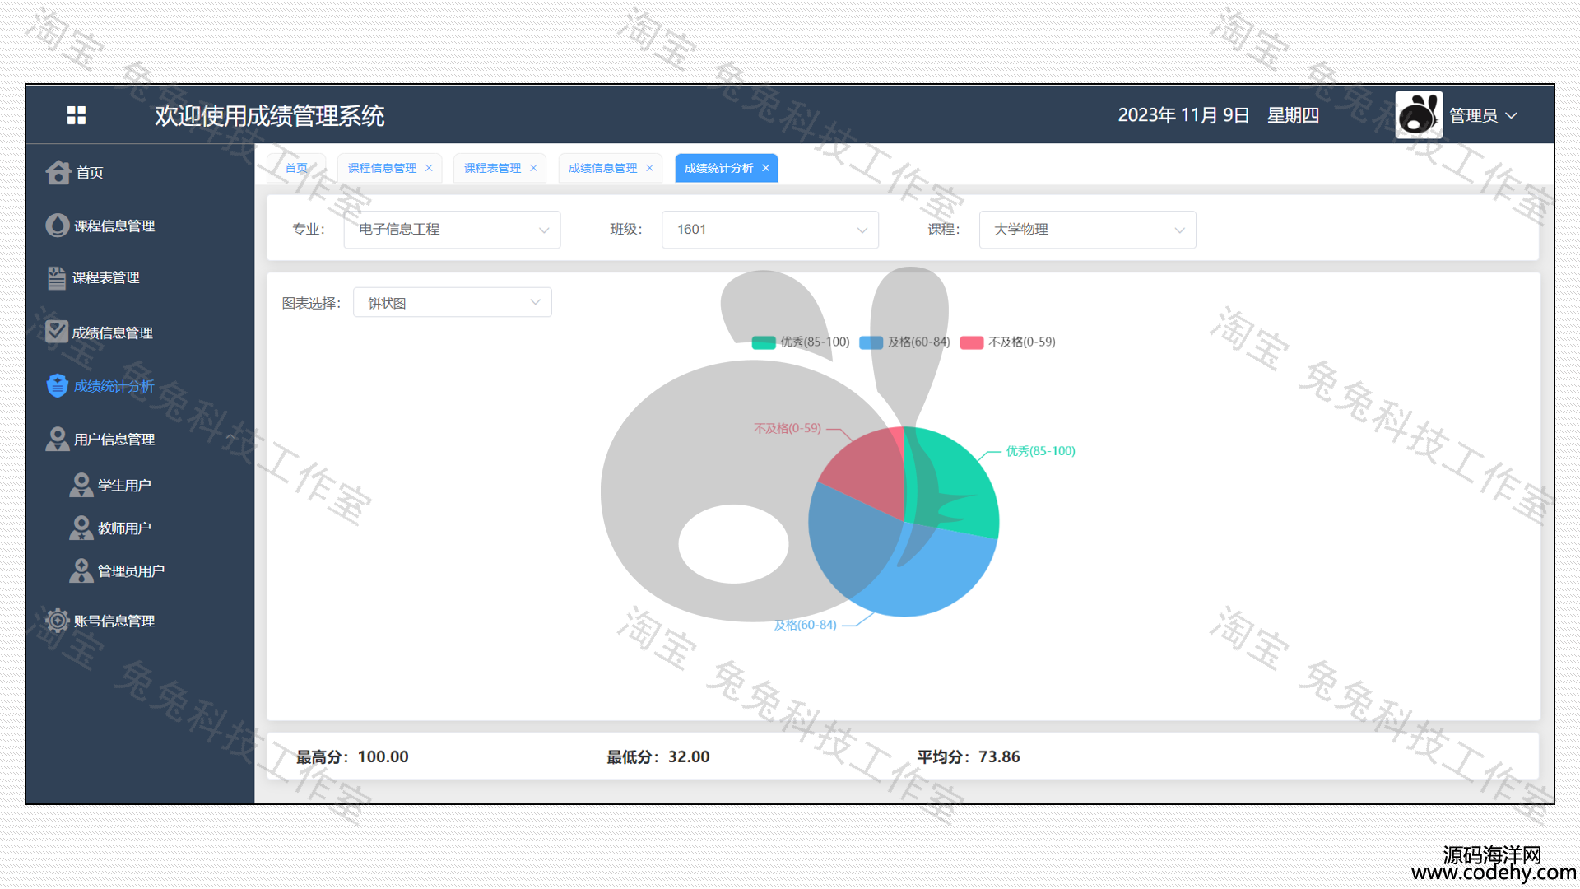Screen dimensions: 1580x889
Task: Click the grade statistics shield icon
Action: click(58, 385)
